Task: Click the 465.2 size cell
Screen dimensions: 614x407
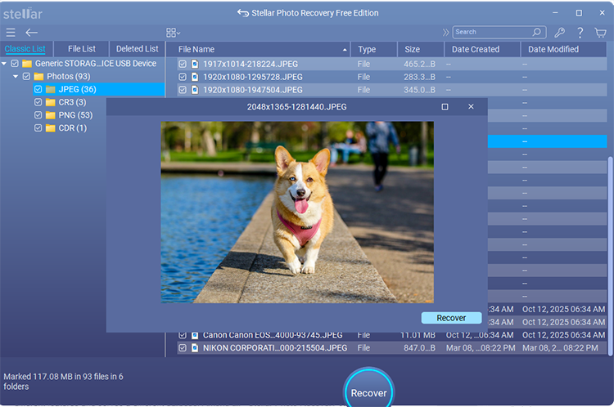Action: 419,64
